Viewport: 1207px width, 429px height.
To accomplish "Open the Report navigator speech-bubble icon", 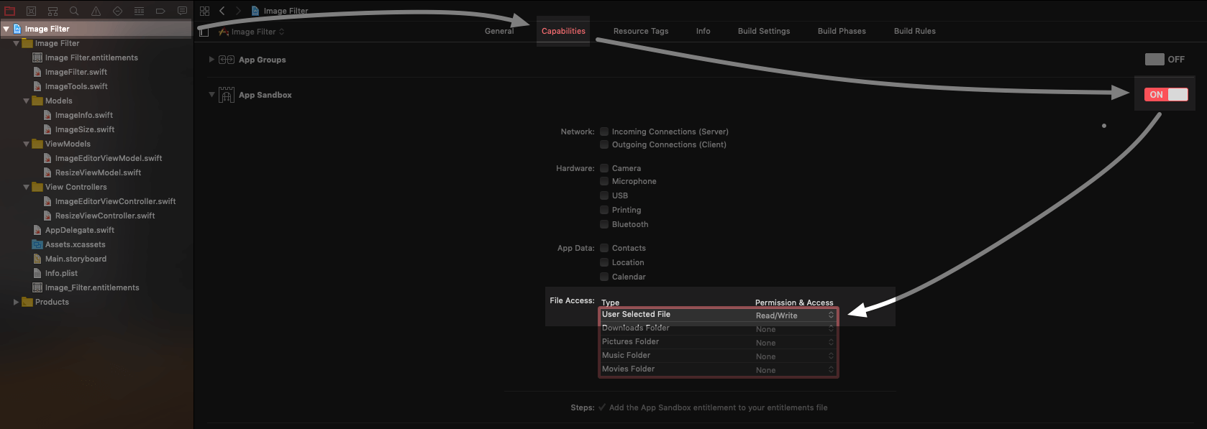I will click(182, 11).
